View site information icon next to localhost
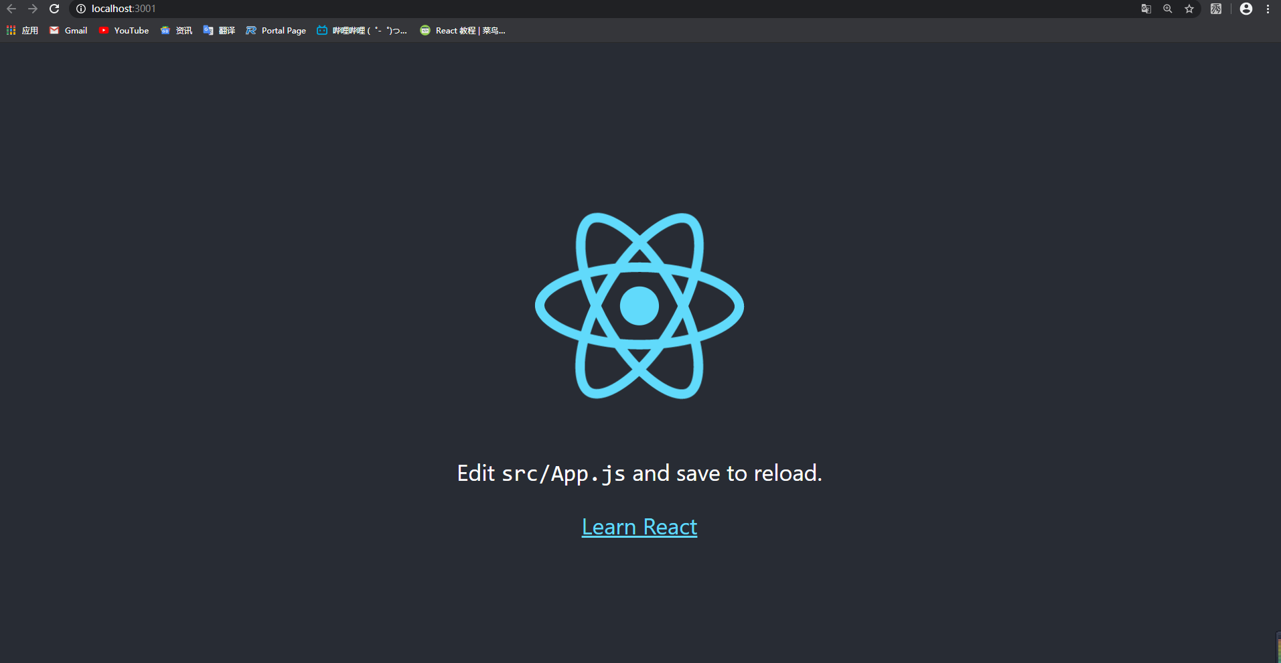Screen dimensions: 1281x663 [81, 9]
